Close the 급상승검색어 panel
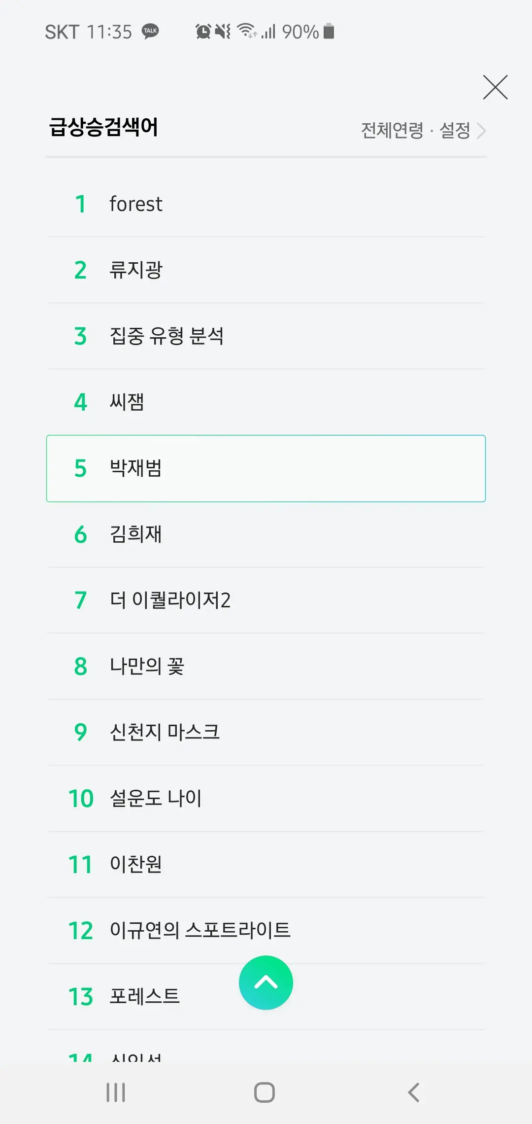The width and height of the screenshot is (532, 1124). 495,87
